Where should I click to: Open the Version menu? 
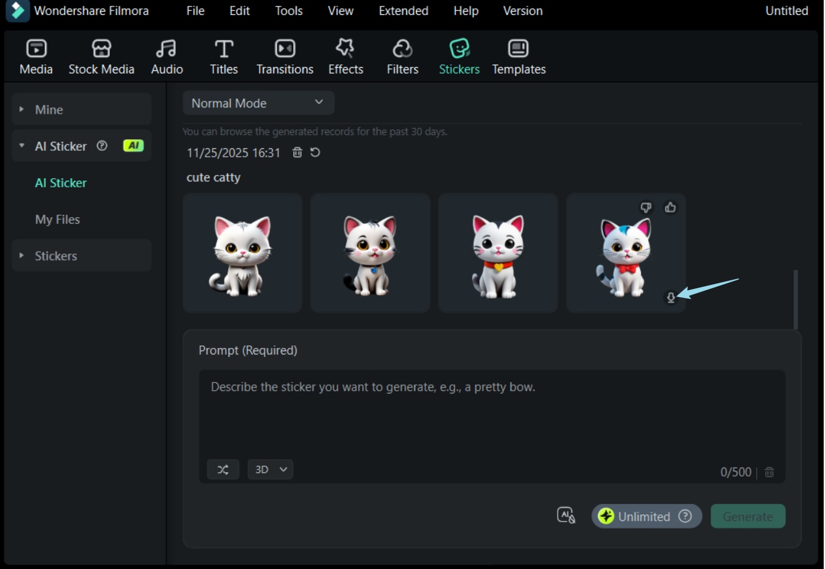523,11
